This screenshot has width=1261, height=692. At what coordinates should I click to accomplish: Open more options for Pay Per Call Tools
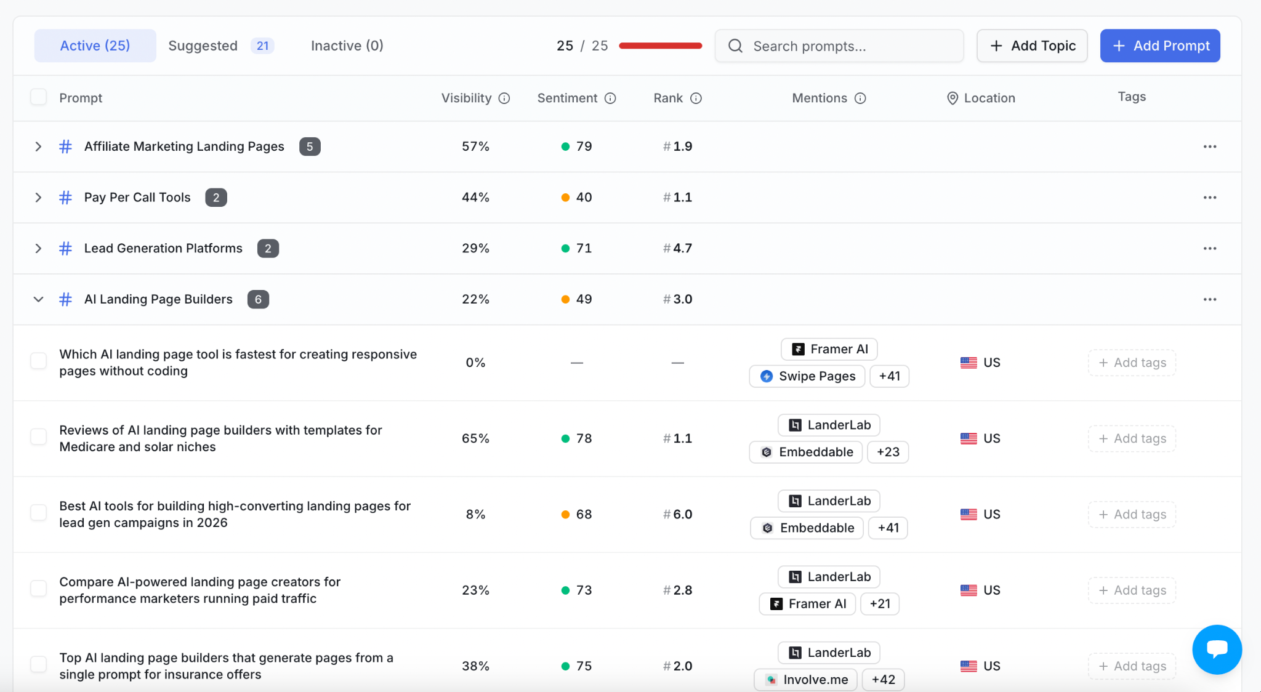(1209, 198)
